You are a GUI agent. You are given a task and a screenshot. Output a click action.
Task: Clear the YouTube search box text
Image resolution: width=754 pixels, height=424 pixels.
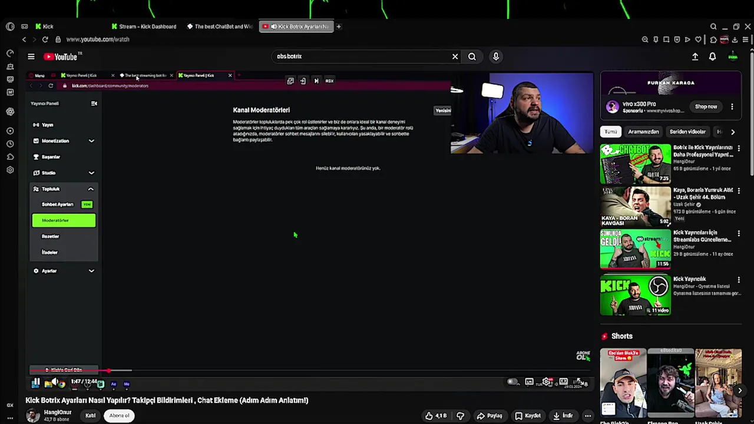click(455, 57)
